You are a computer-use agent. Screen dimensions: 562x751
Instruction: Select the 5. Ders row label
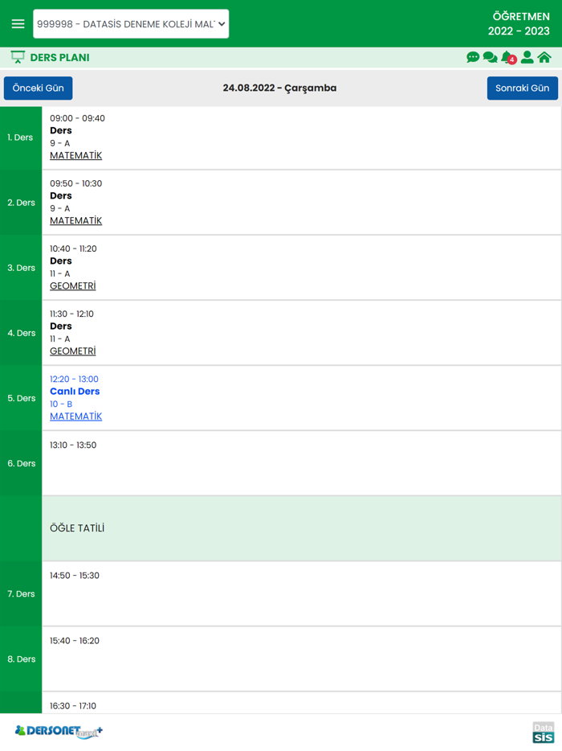(x=21, y=398)
